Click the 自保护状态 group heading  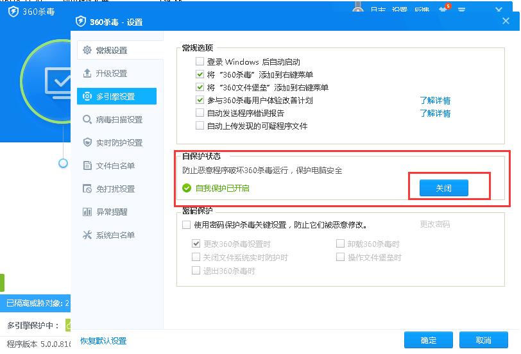(x=201, y=156)
